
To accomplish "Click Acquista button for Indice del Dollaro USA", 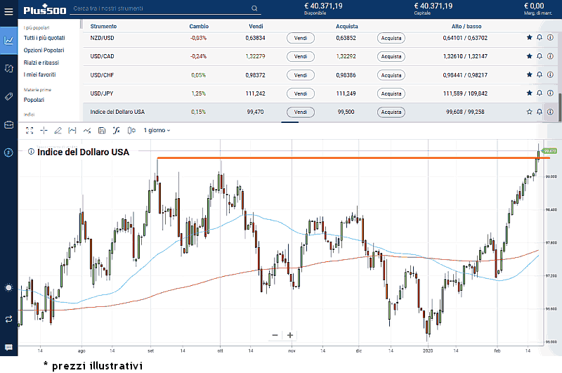I will [391, 112].
